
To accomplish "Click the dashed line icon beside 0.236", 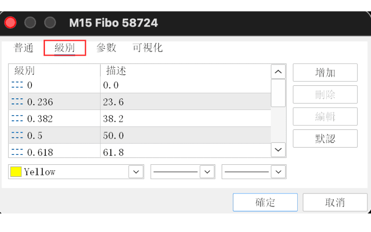I will click(17, 102).
